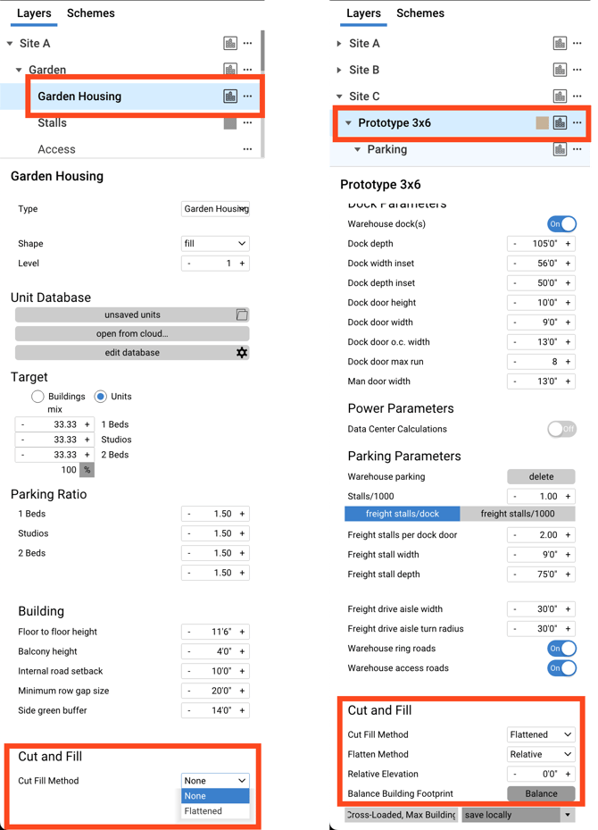The height and width of the screenshot is (830, 598).
Task: Open the Flatten Method dropdown
Action: (x=541, y=754)
